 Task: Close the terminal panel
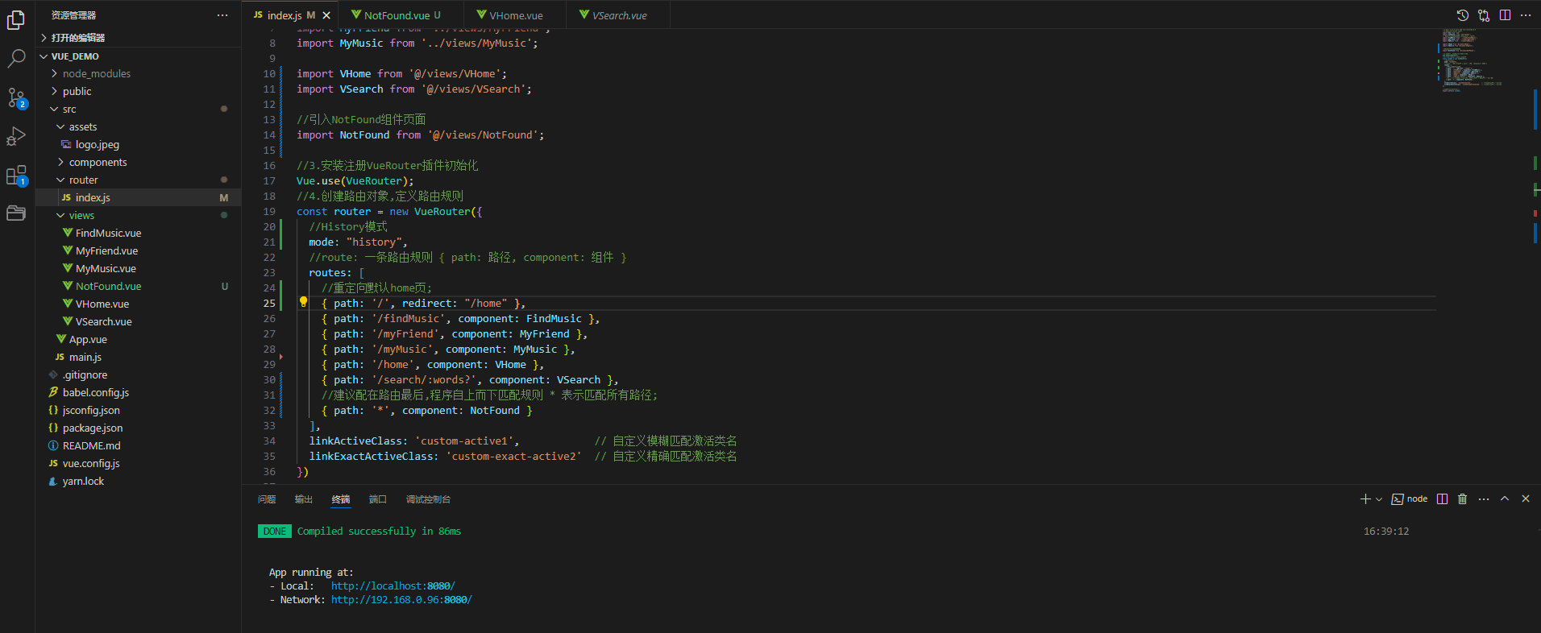(x=1526, y=499)
